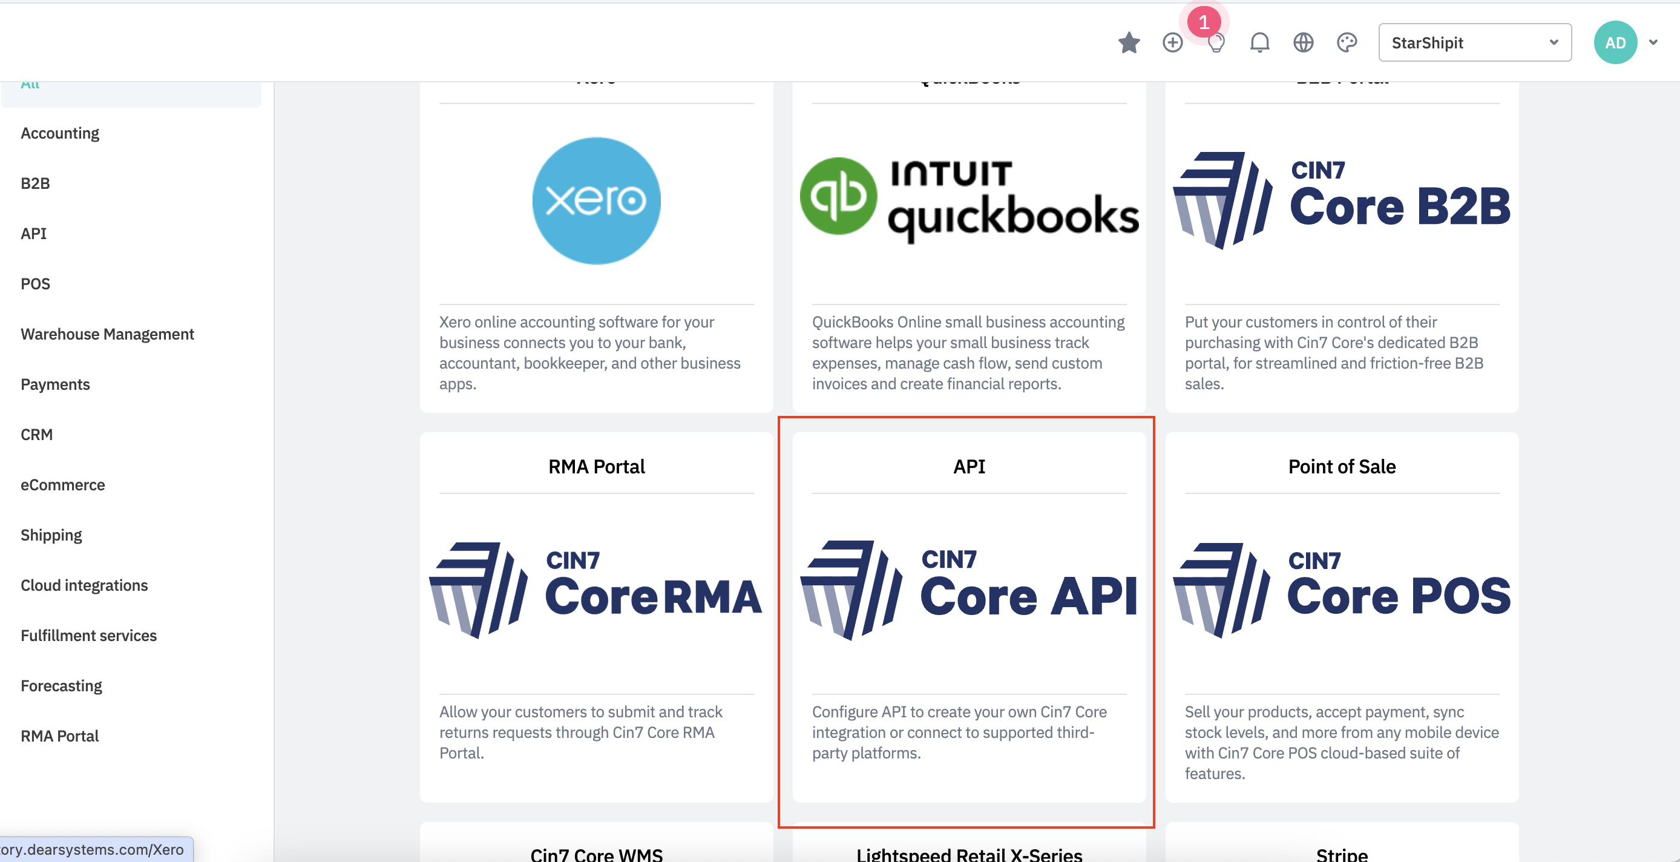Select the Fulfillment services category
Image resolution: width=1680 pixels, height=862 pixels.
tap(89, 636)
